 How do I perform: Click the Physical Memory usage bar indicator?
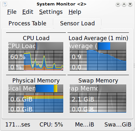[46, 88]
